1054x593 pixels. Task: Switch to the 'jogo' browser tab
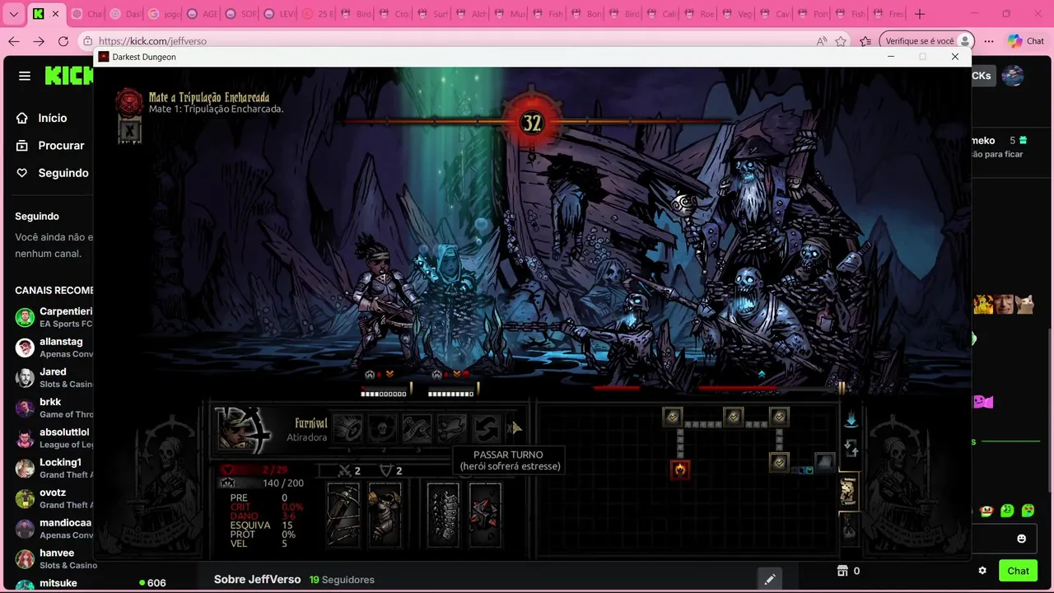pos(163,14)
